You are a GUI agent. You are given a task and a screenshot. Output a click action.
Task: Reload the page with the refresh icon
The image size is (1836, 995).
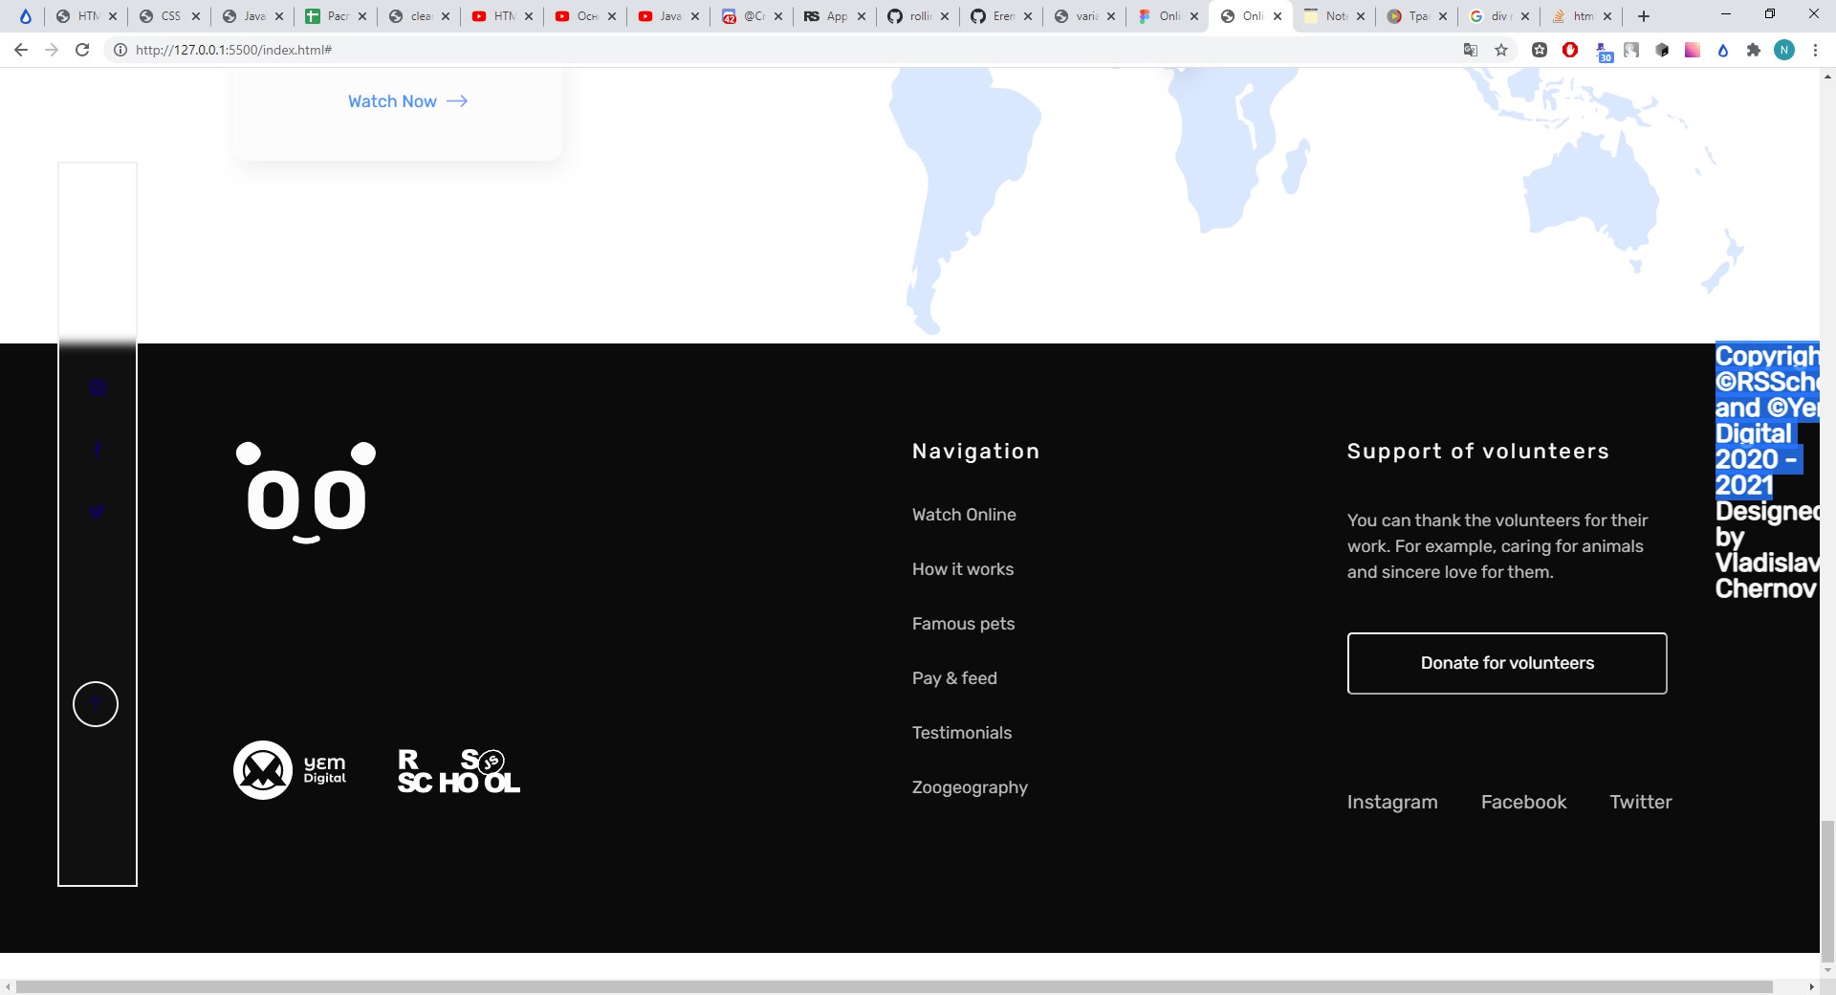click(82, 50)
